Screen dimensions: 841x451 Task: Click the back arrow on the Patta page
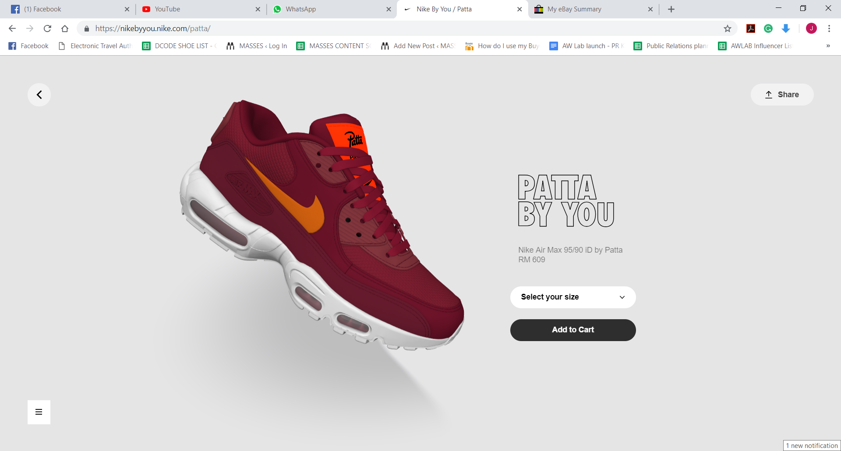tap(39, 95)
